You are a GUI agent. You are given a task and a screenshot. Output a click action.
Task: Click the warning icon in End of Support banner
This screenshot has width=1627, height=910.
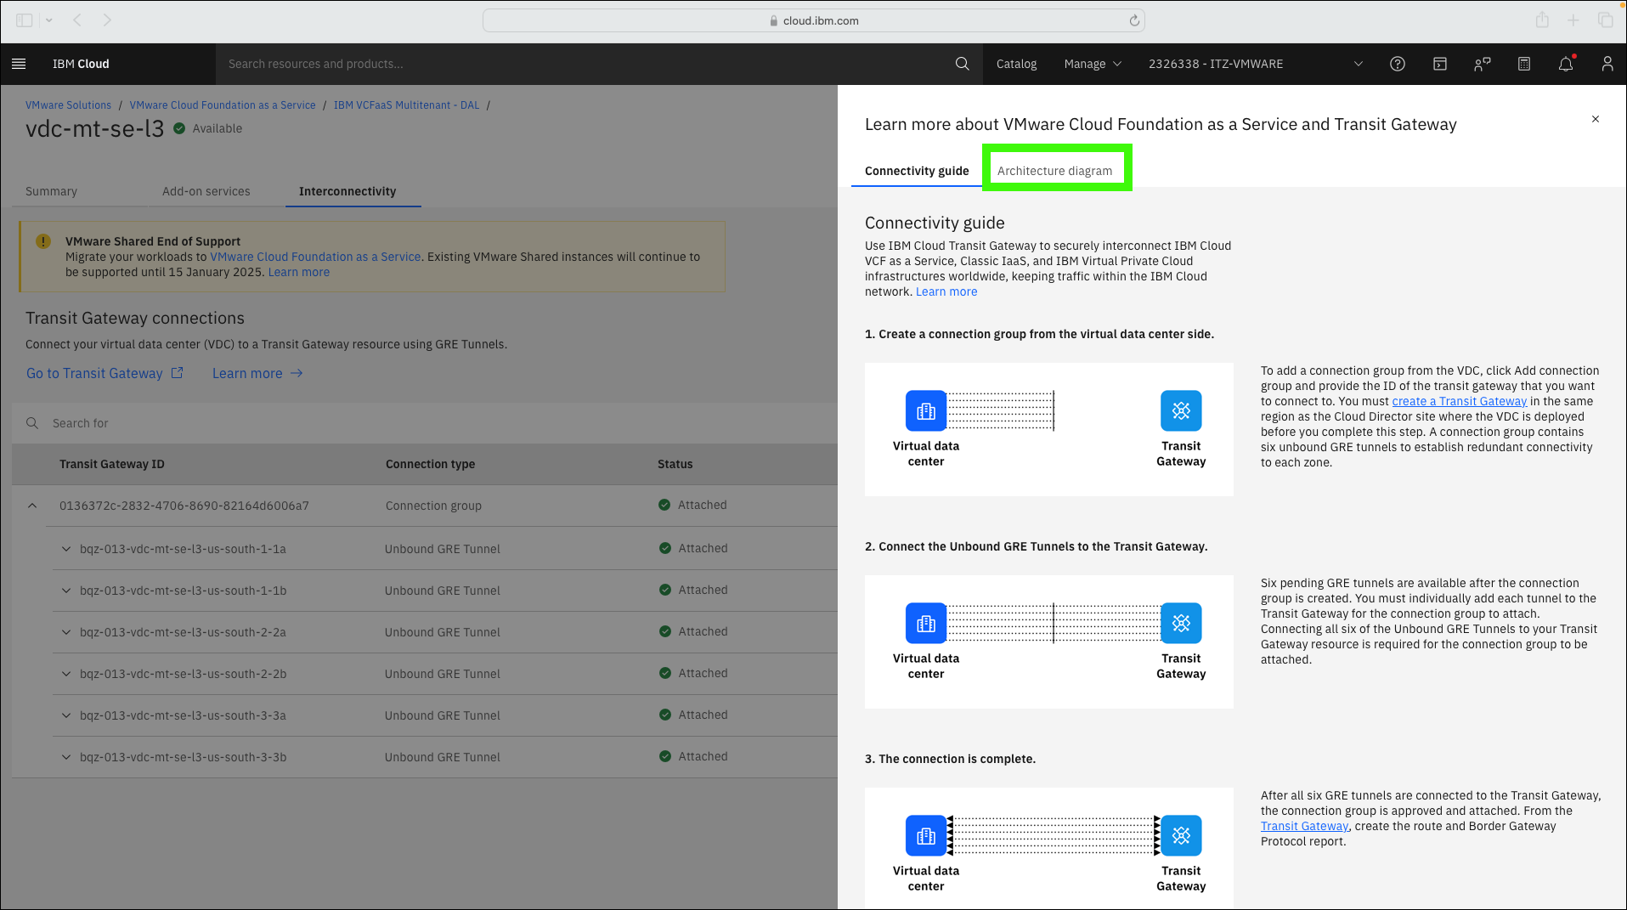pos(43,241)
